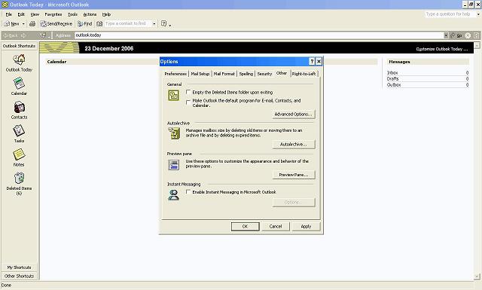The image size is (482, 290).
Task: Open the Outbox link under Messages
Action: pyautogui.click(x=394, y=84)
